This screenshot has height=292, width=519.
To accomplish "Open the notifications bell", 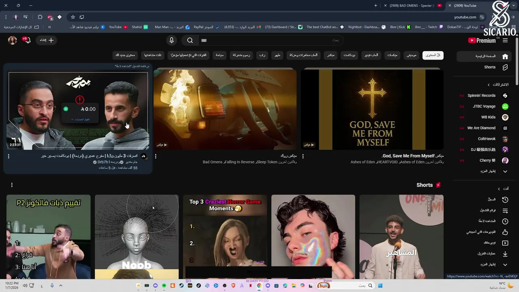I will (27, 40).
